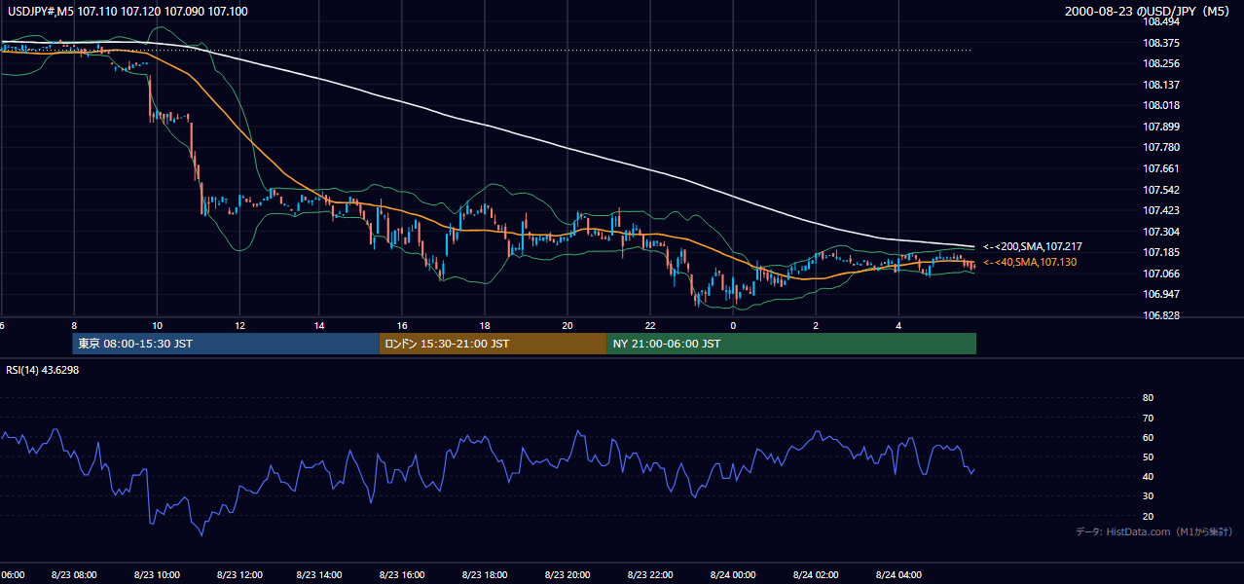The height and width of the screenshot is (584, 1244).
Task: Click the 8/23 14:00 time label
Action: coord(320,575)
